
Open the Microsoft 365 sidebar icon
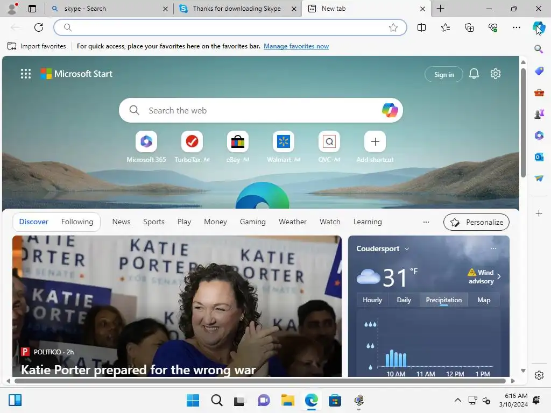[539, 136]
